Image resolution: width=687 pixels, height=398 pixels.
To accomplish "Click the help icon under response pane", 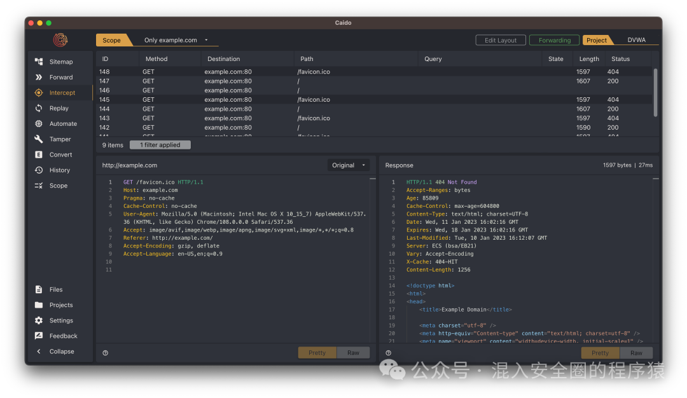I will [389, 353].
